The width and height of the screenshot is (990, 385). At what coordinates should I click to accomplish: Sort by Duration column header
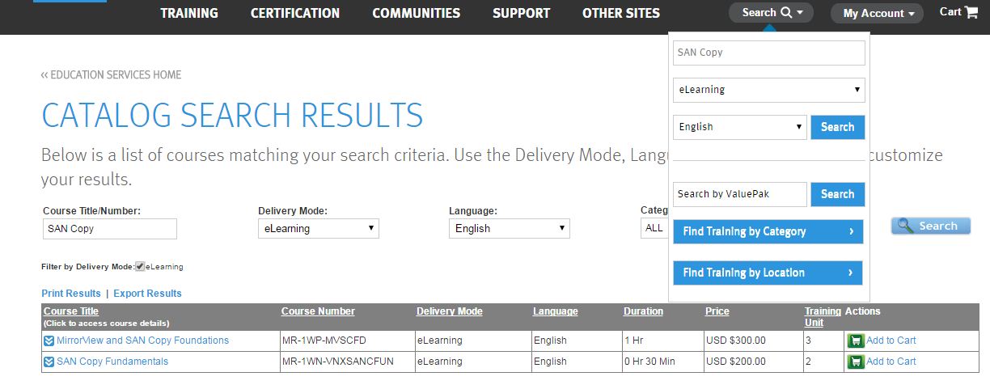(x=643, y=311)
